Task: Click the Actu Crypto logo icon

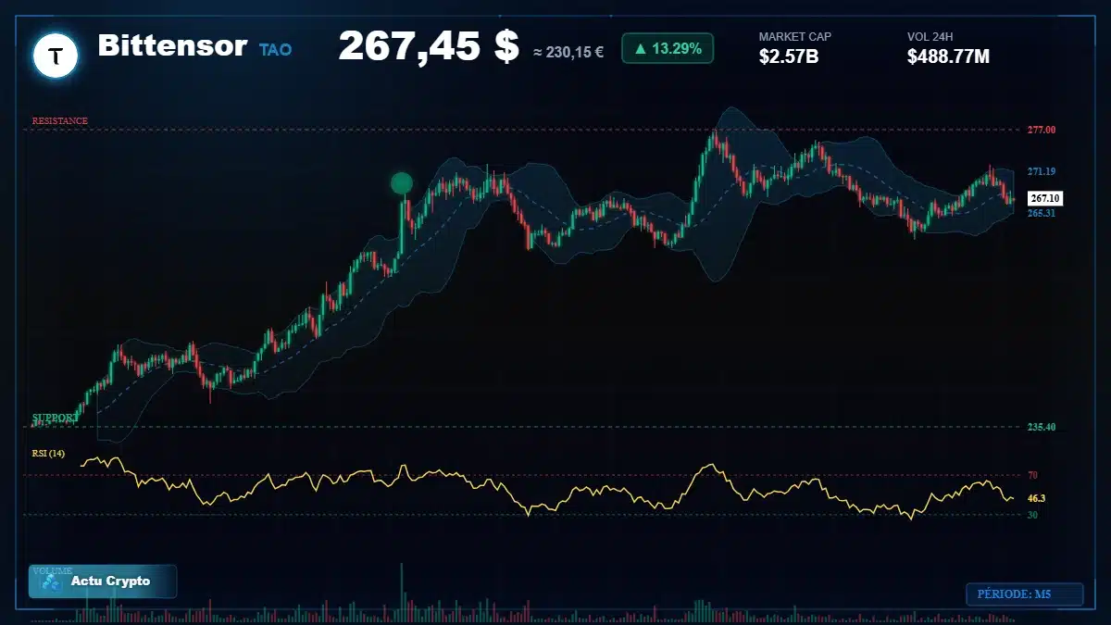Action: click(51, 582)
